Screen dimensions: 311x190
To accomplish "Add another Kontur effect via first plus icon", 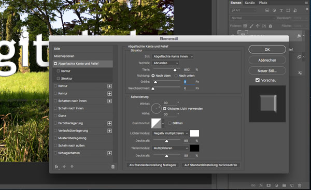I will [x=109, y=86].
